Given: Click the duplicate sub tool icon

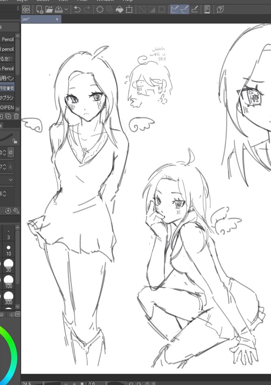Looking at the screenshot, I should (8, 116).
